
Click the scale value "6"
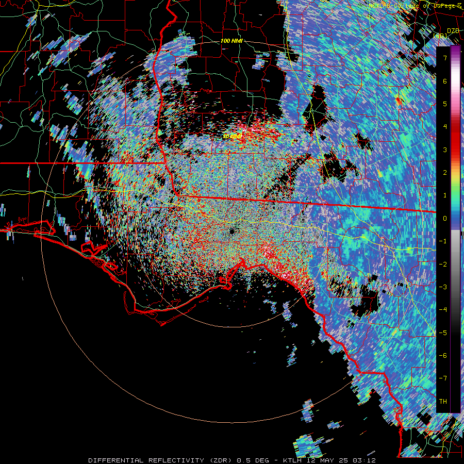point(445,81)
